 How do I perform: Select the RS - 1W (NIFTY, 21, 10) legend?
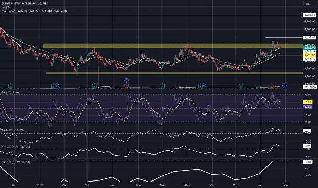16,147
